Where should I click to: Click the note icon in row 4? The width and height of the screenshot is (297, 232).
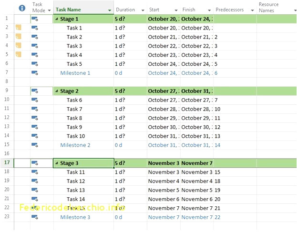coord(18,46)
